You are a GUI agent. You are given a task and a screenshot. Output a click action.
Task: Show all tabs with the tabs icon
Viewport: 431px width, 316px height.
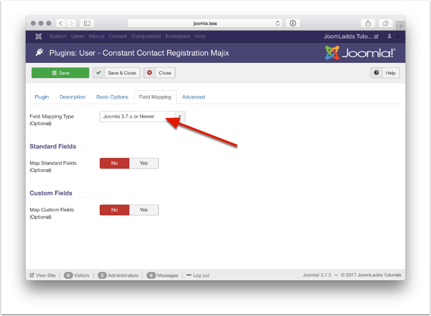pos(385,23)
